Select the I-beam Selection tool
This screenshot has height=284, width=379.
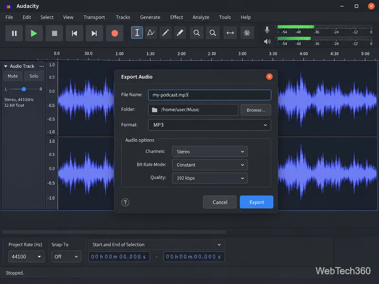137,33
